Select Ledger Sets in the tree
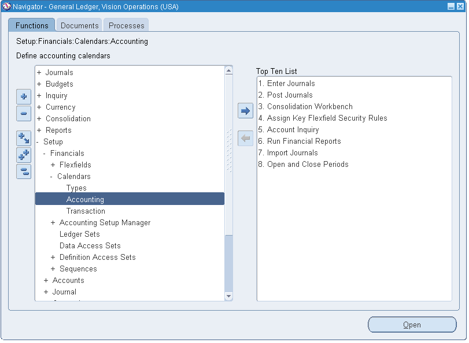Viewport: 469px width, 343px height. click(80, 234)
